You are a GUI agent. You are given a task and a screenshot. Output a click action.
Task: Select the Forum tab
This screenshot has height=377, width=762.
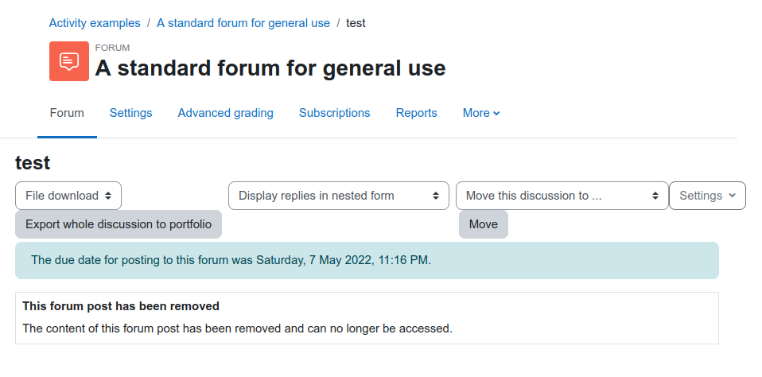click(x=67, y=113)
